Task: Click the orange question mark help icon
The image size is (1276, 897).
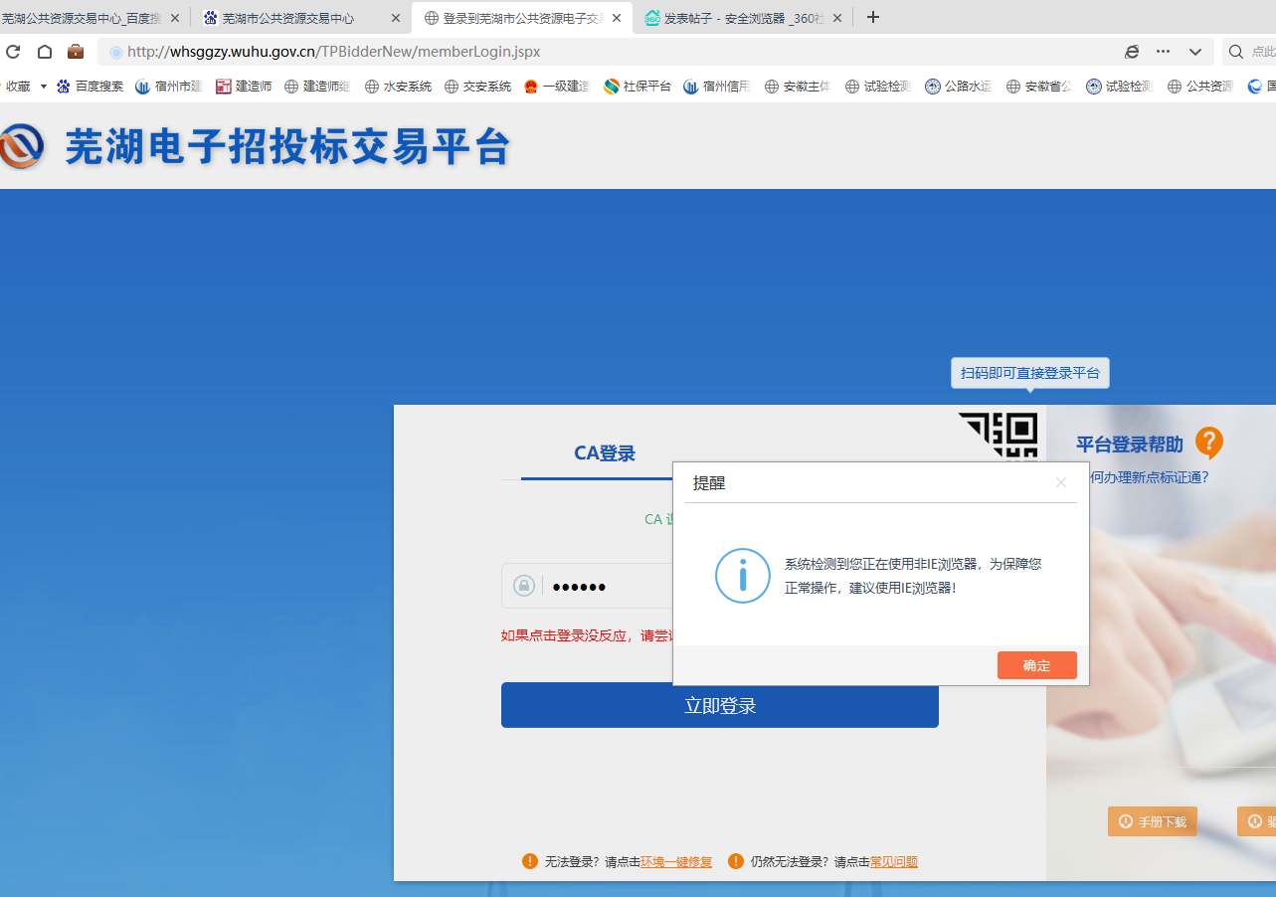Action: 1209,444
